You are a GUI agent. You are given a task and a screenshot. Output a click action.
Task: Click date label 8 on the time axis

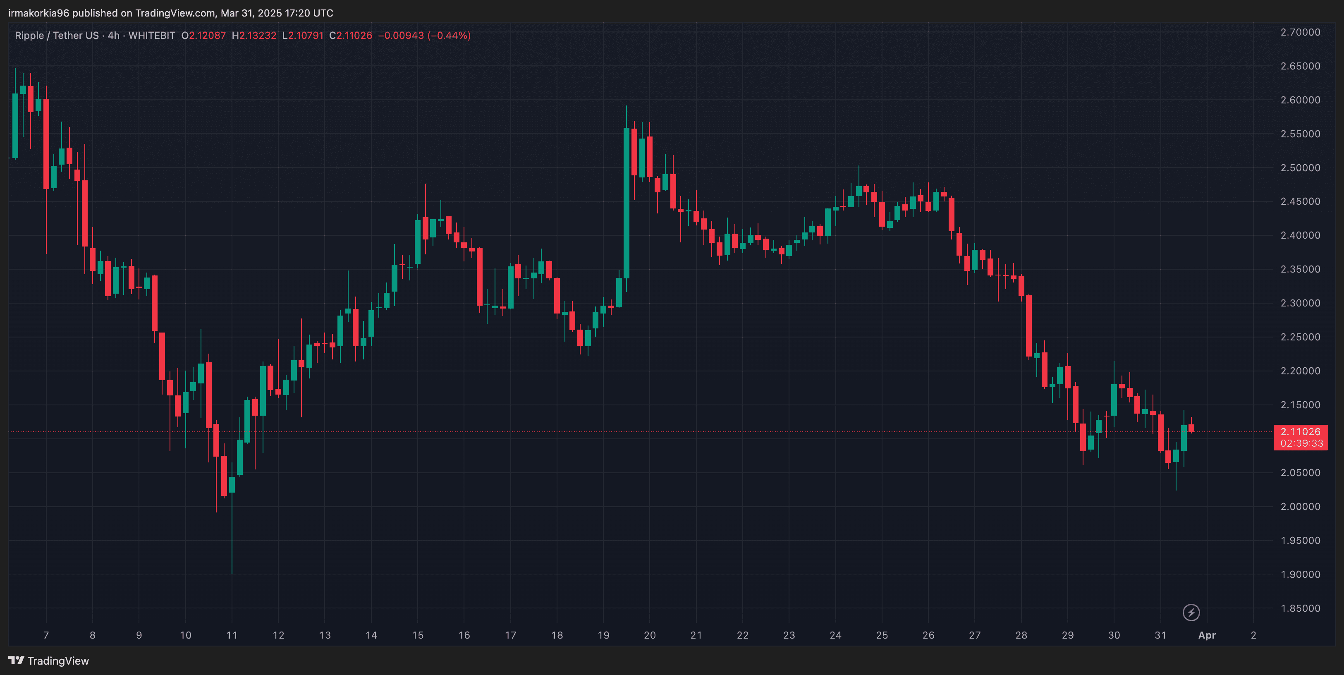pos(92,635)
